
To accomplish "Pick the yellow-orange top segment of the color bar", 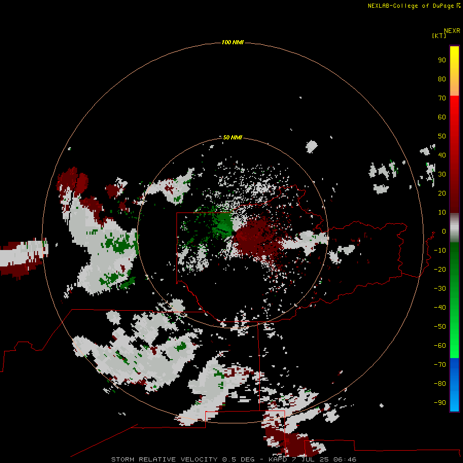I will [x=454, y=71].
